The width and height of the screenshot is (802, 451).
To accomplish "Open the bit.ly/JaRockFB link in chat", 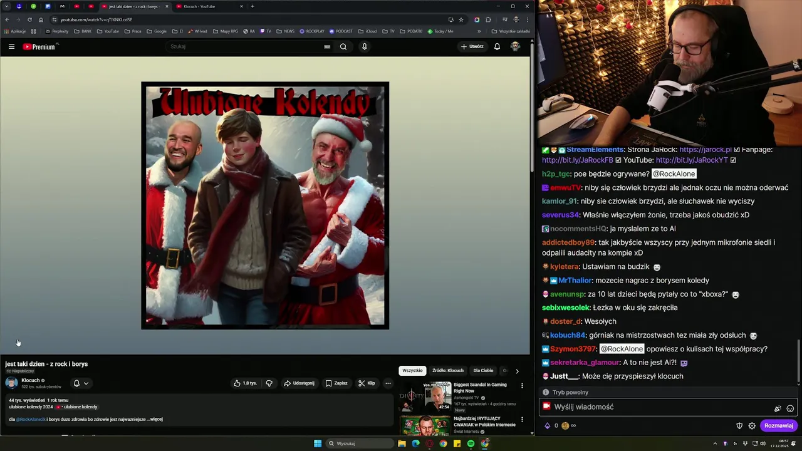I will (578, 160).
